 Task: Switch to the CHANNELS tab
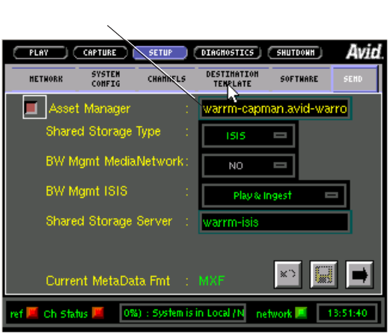click(x=167, y=79)
